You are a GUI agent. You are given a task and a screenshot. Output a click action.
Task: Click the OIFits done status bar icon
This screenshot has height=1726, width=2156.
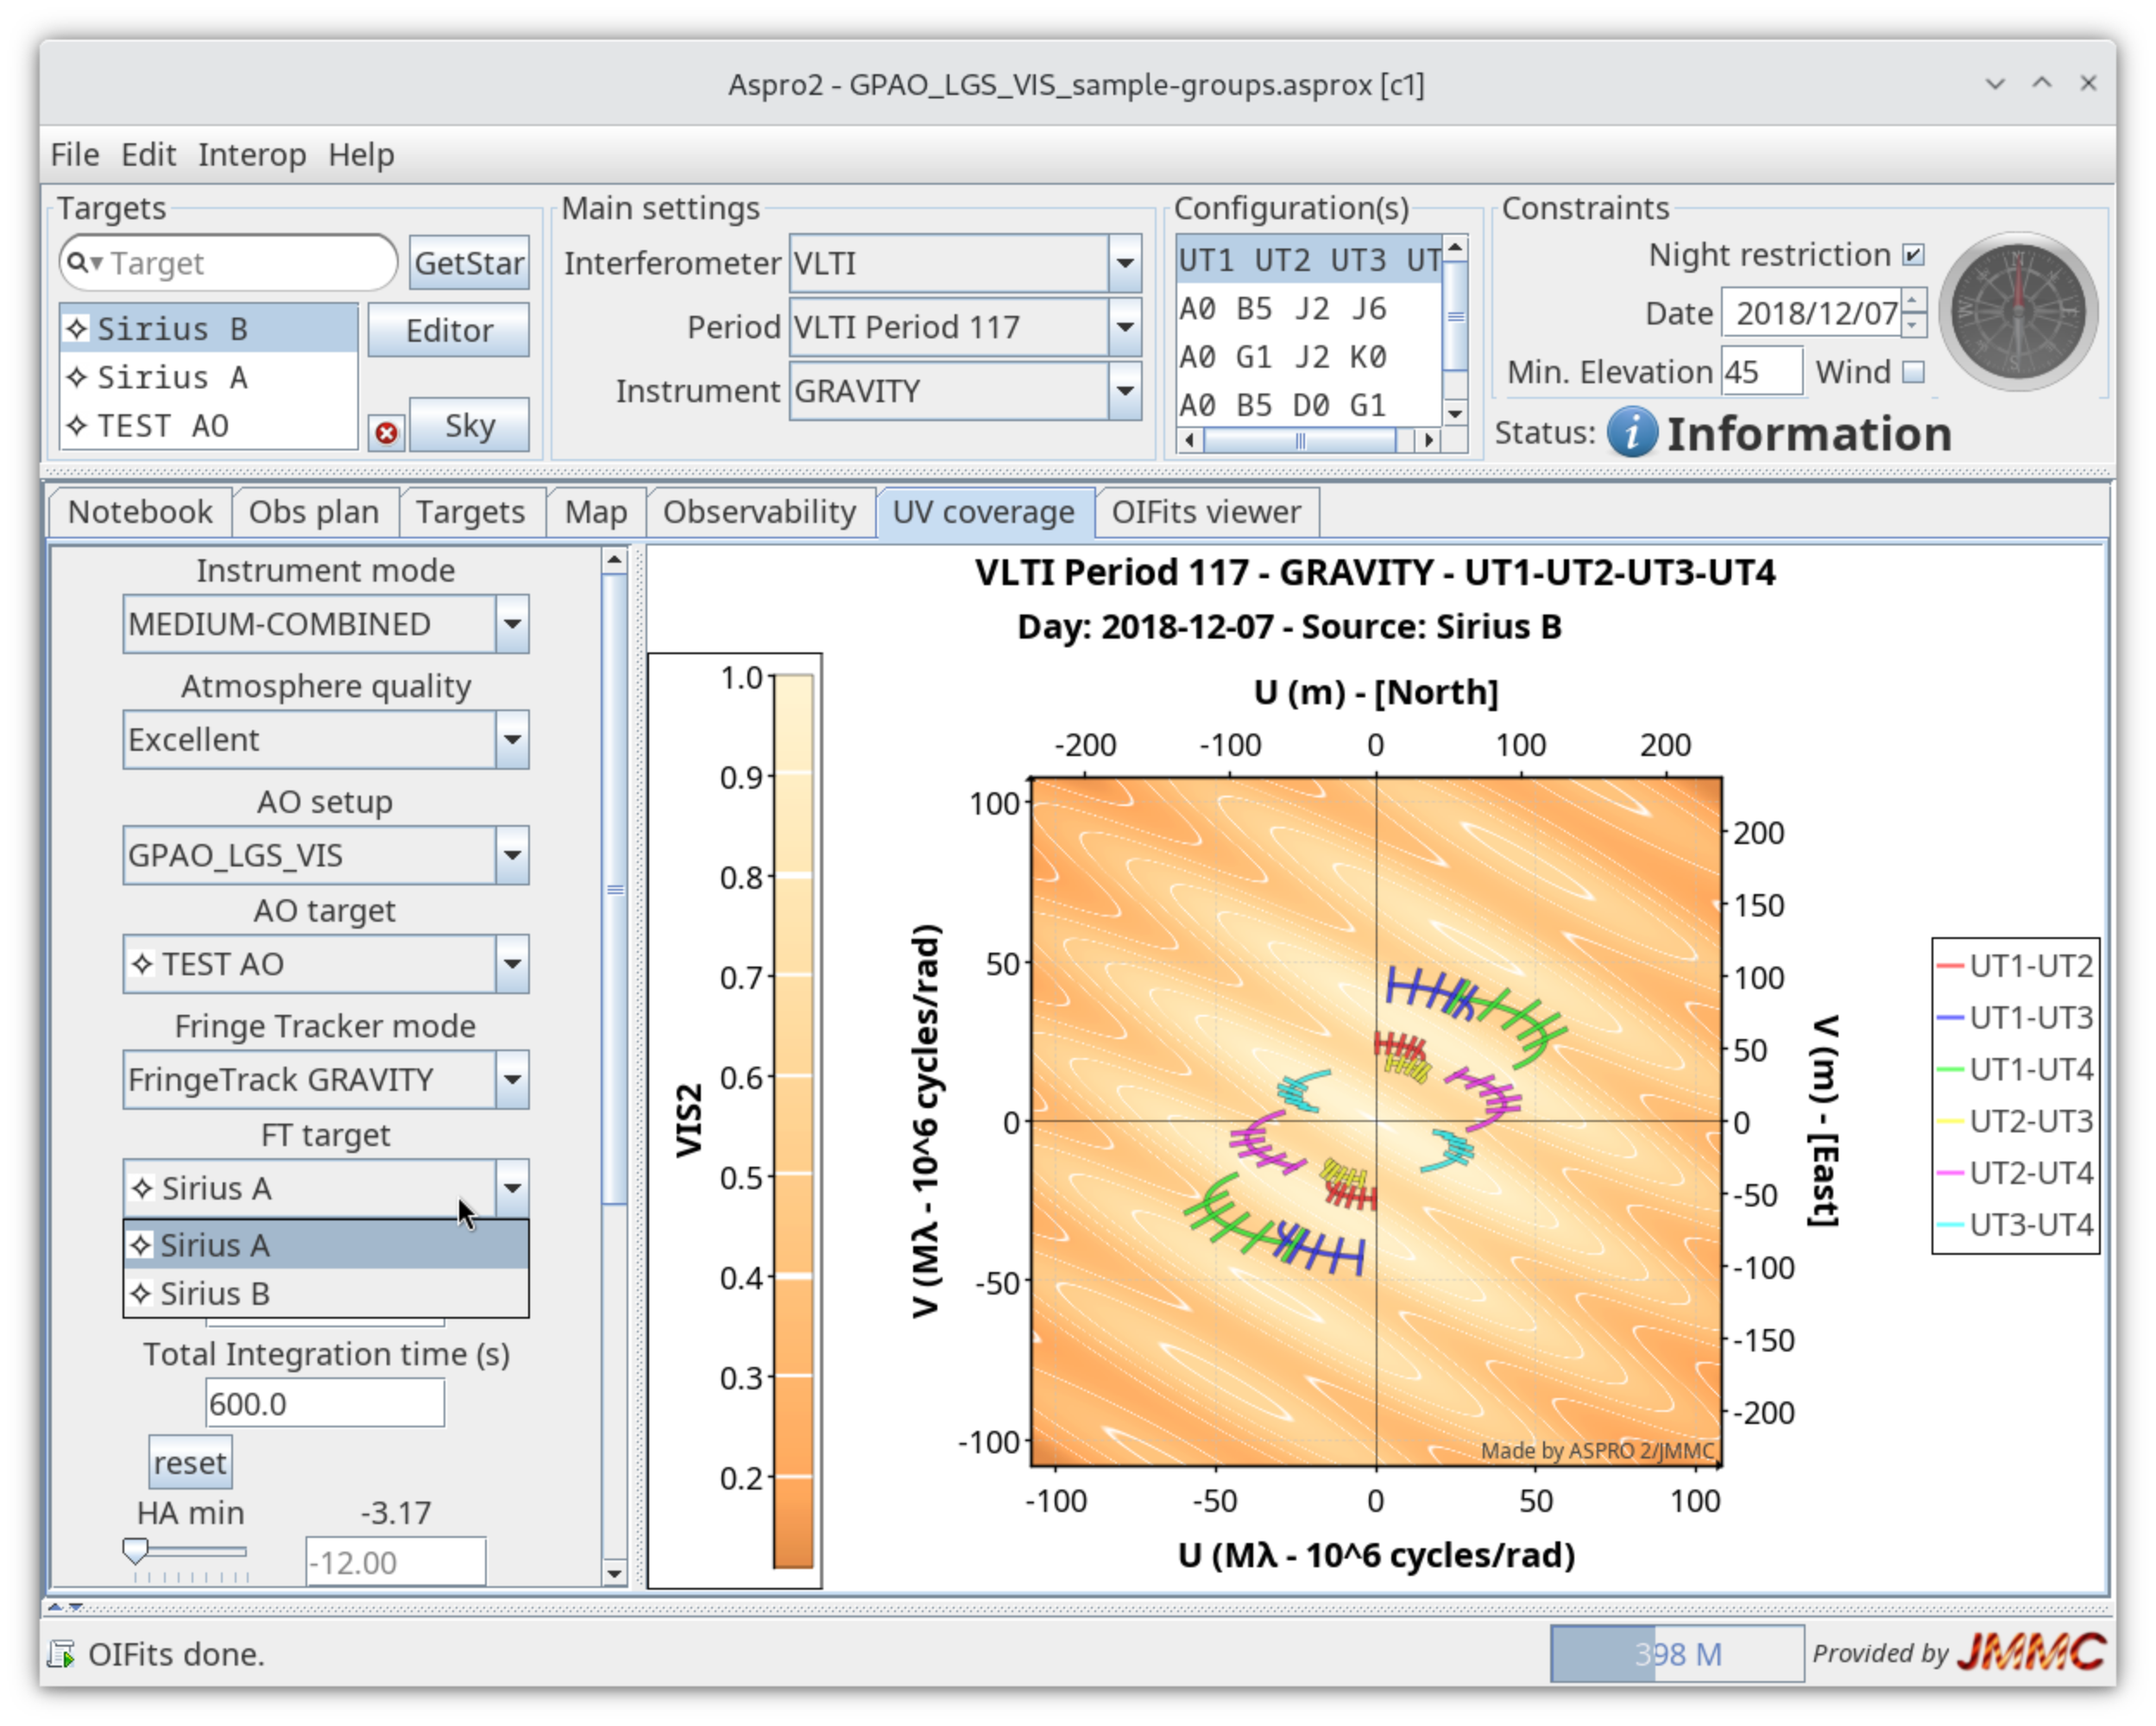tap(62, 1654)
